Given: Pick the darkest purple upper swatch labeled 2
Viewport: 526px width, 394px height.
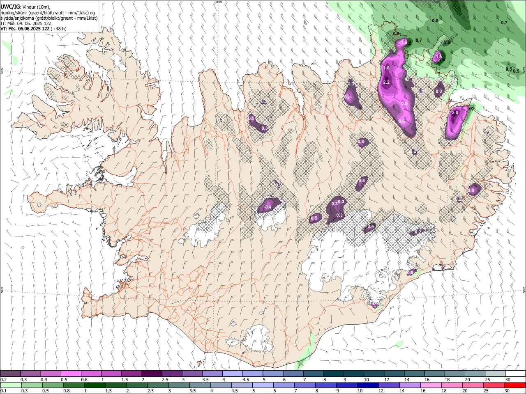Looking at the screenshot, I should click(x=151, y=373).
